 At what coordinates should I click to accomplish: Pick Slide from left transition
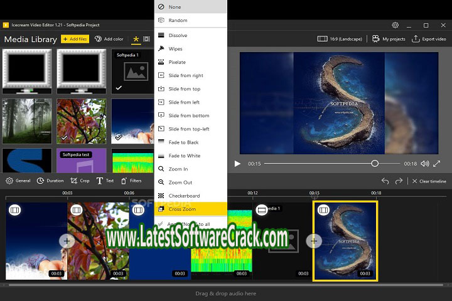click(x=191, y=102)
